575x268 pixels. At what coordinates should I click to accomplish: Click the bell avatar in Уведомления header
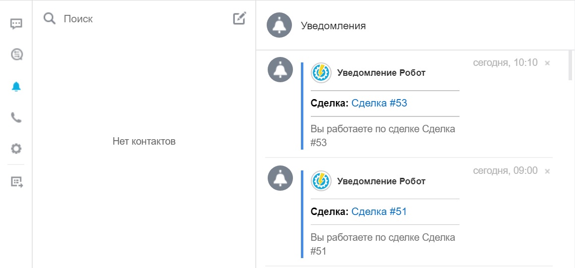tap(279, 25)
